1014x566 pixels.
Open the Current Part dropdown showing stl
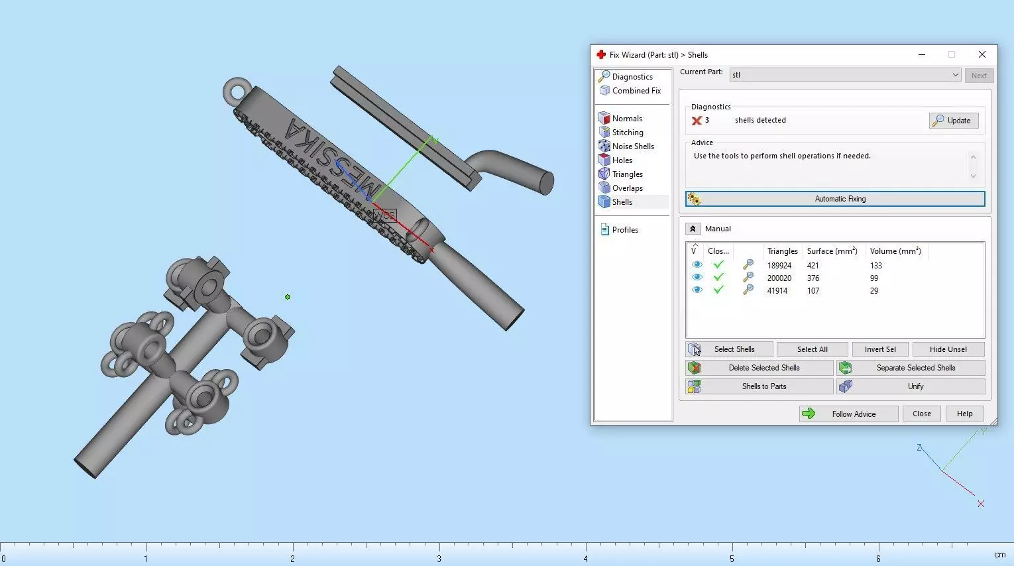point(845,75)
